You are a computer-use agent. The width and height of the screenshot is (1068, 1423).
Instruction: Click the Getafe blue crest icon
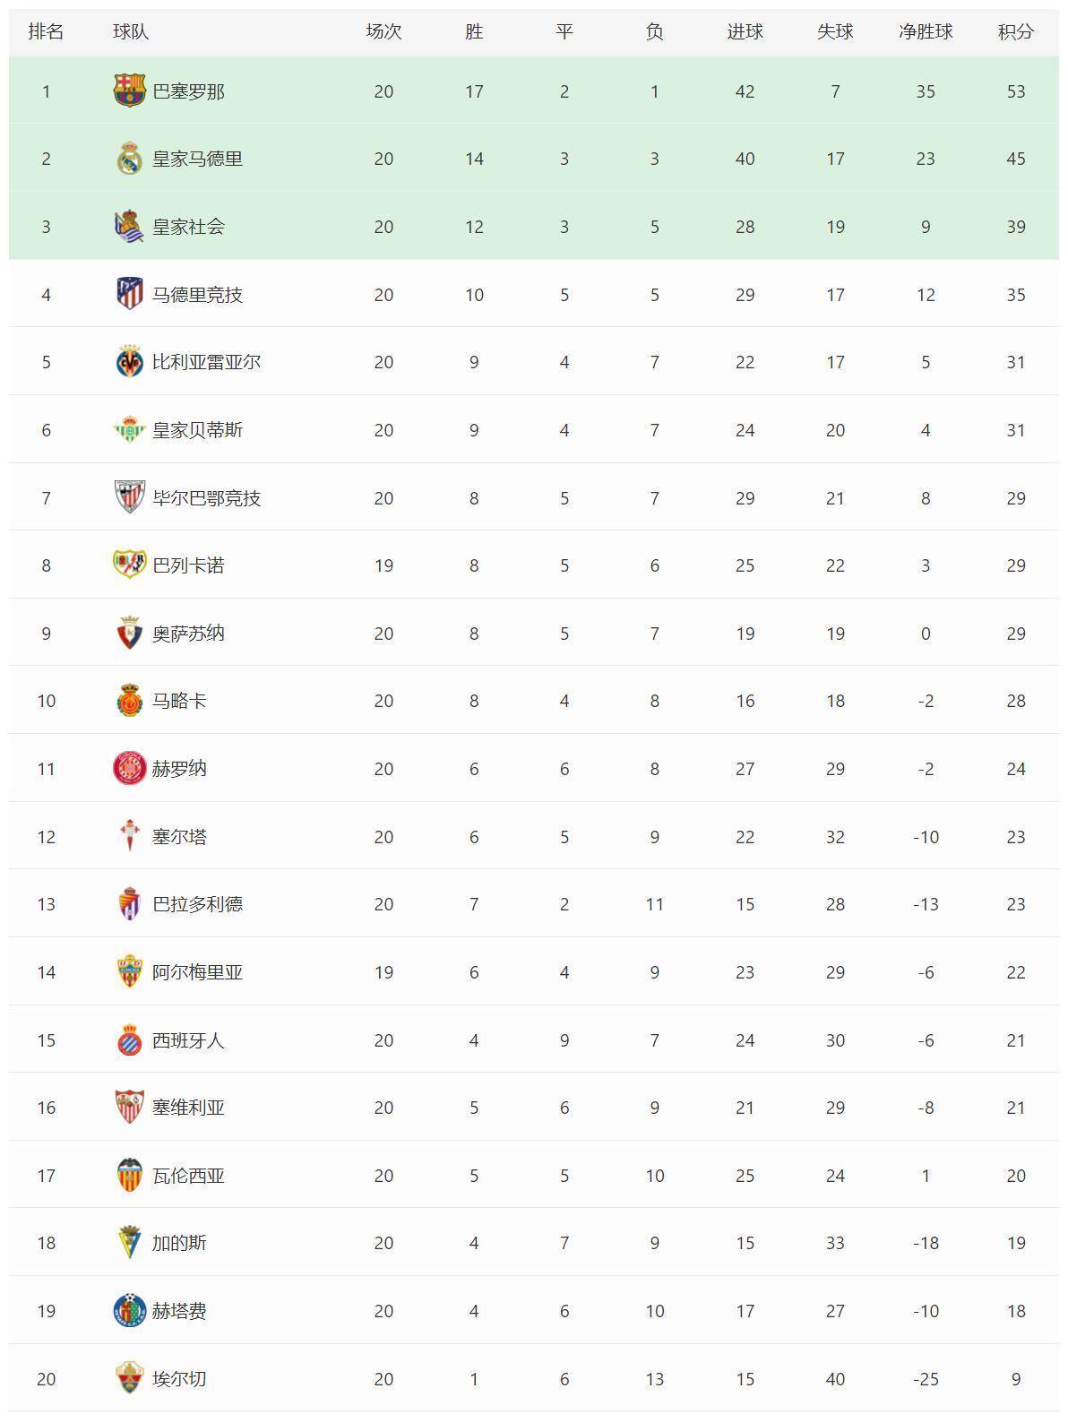point(130,1310)
